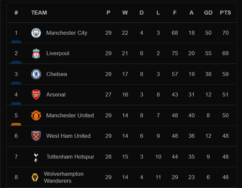Click the Arsenal club crest
The image size is (242, 188).
[36, 95]
